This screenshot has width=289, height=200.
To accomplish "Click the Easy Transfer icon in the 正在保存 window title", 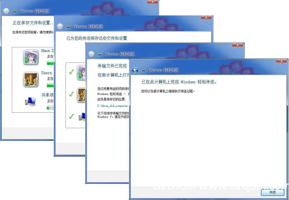I will pyautogui.click(x=14, y=11).
